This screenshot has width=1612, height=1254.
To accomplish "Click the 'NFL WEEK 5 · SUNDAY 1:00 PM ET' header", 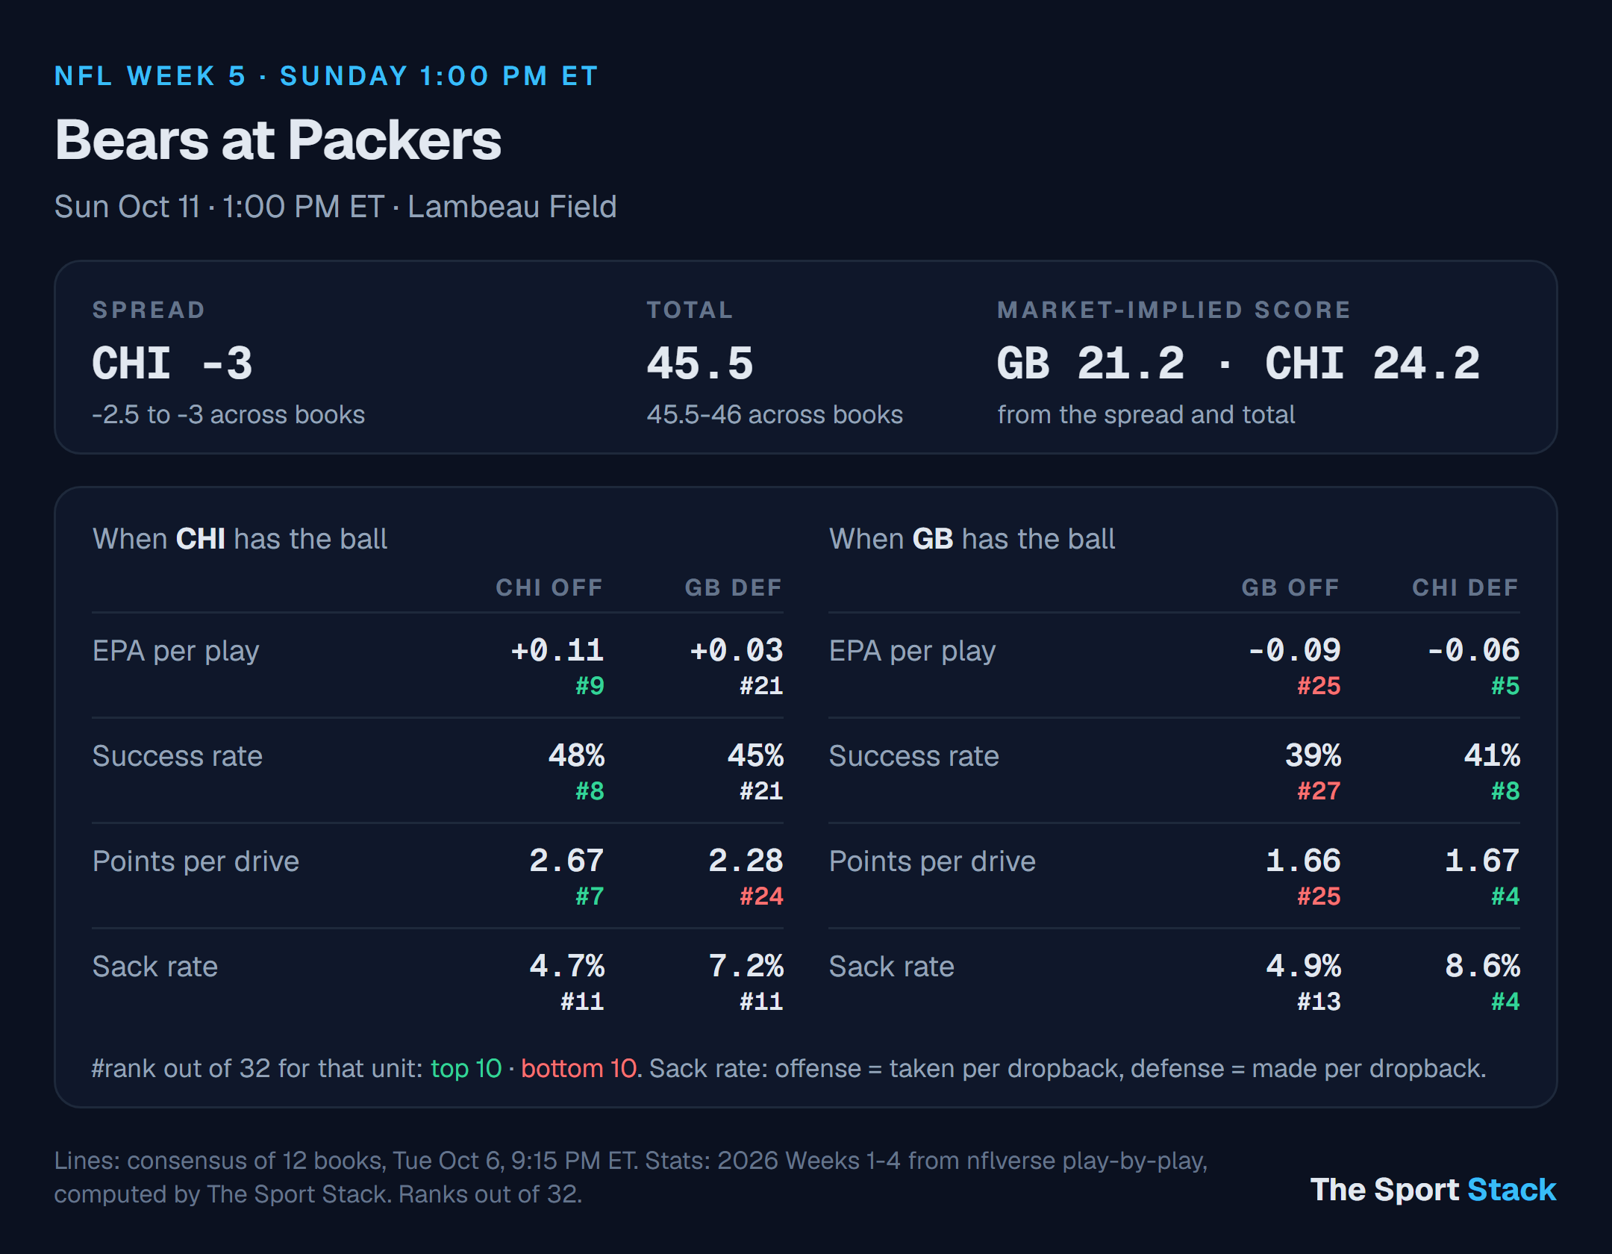I will click(x=326, y=76).
